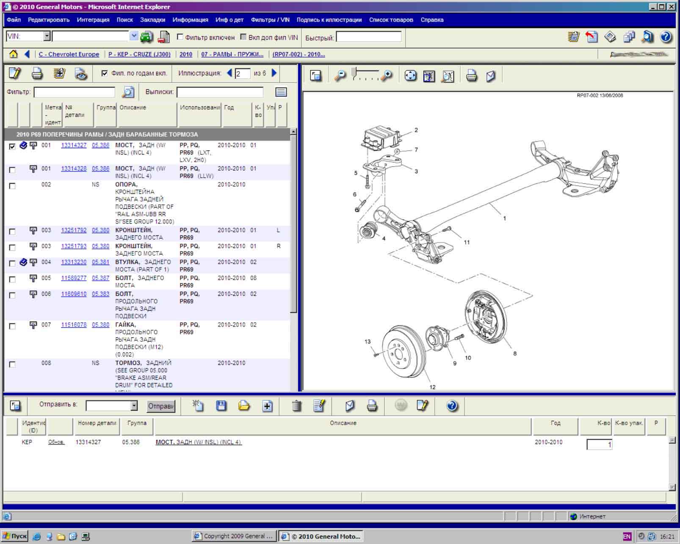Image resolution: width=680 pixels, height=544 pixels.
Task: Expand the 'Отправить в' dropdown
Action: pyautogui.click(x=134, y=406)
